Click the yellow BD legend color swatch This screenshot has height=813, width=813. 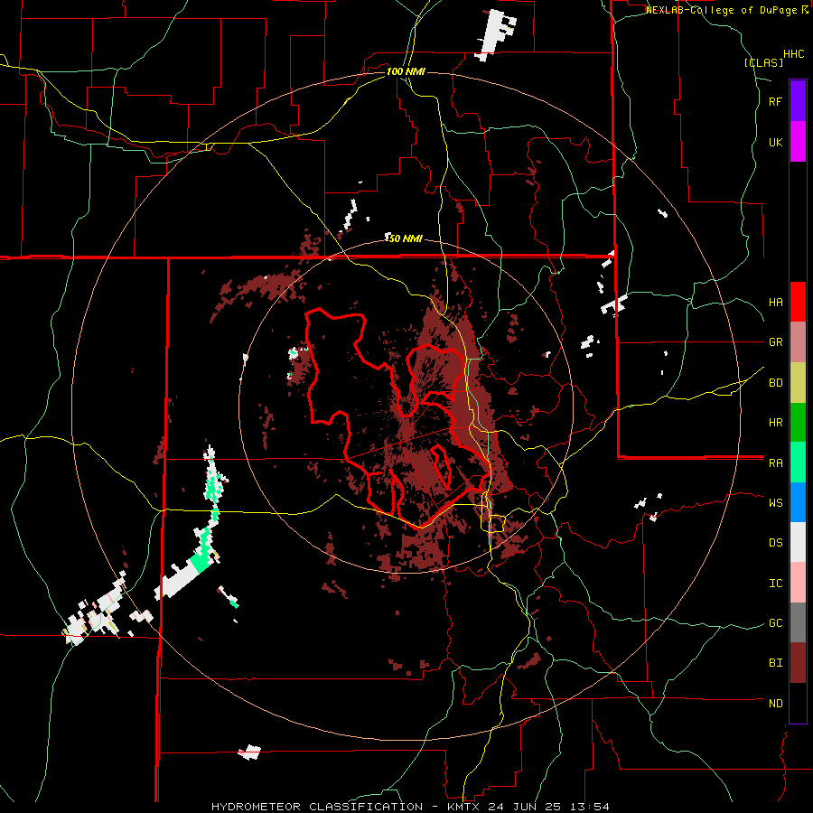(x=798, y=383)
